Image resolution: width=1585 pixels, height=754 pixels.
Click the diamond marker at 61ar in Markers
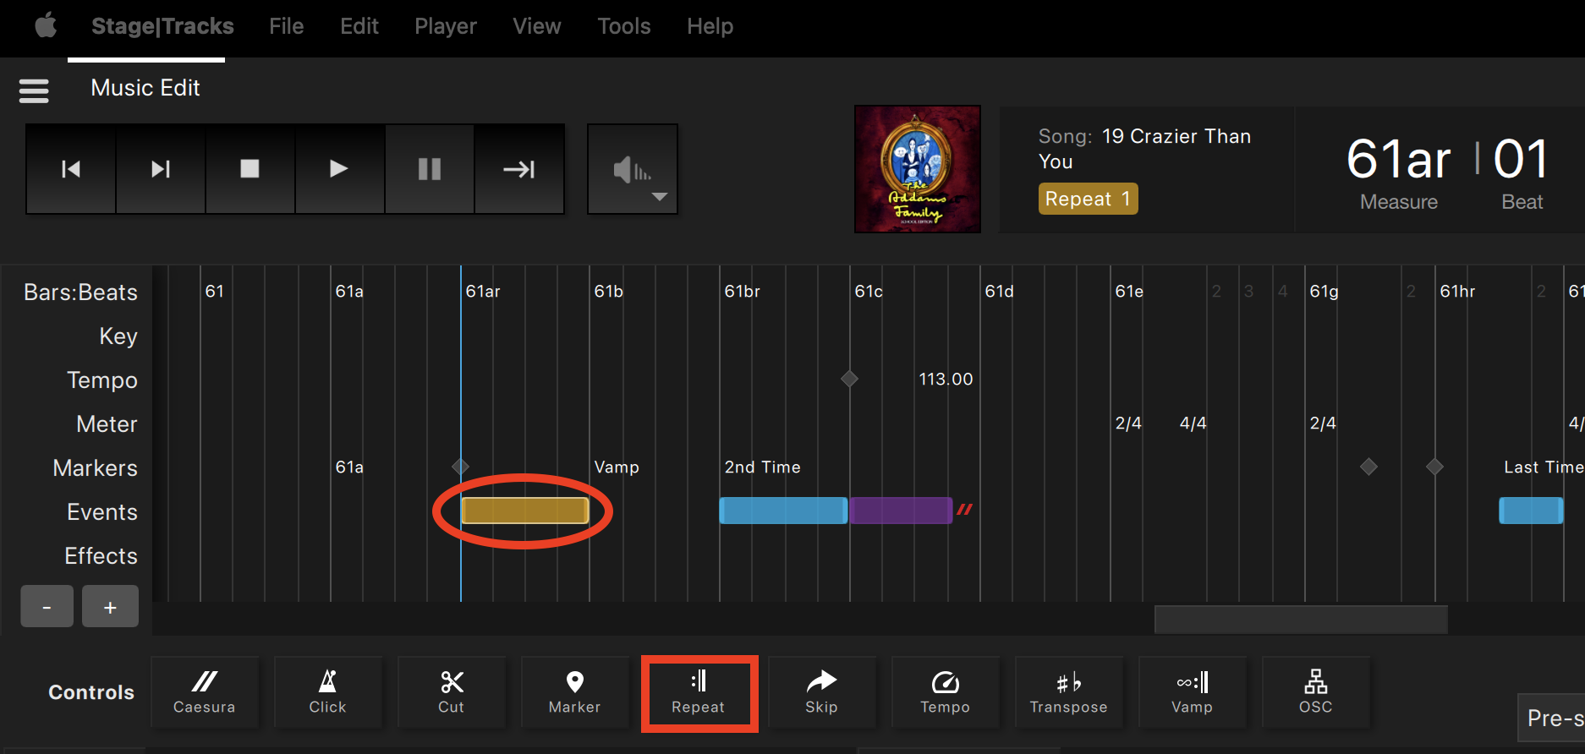[460, 467]
